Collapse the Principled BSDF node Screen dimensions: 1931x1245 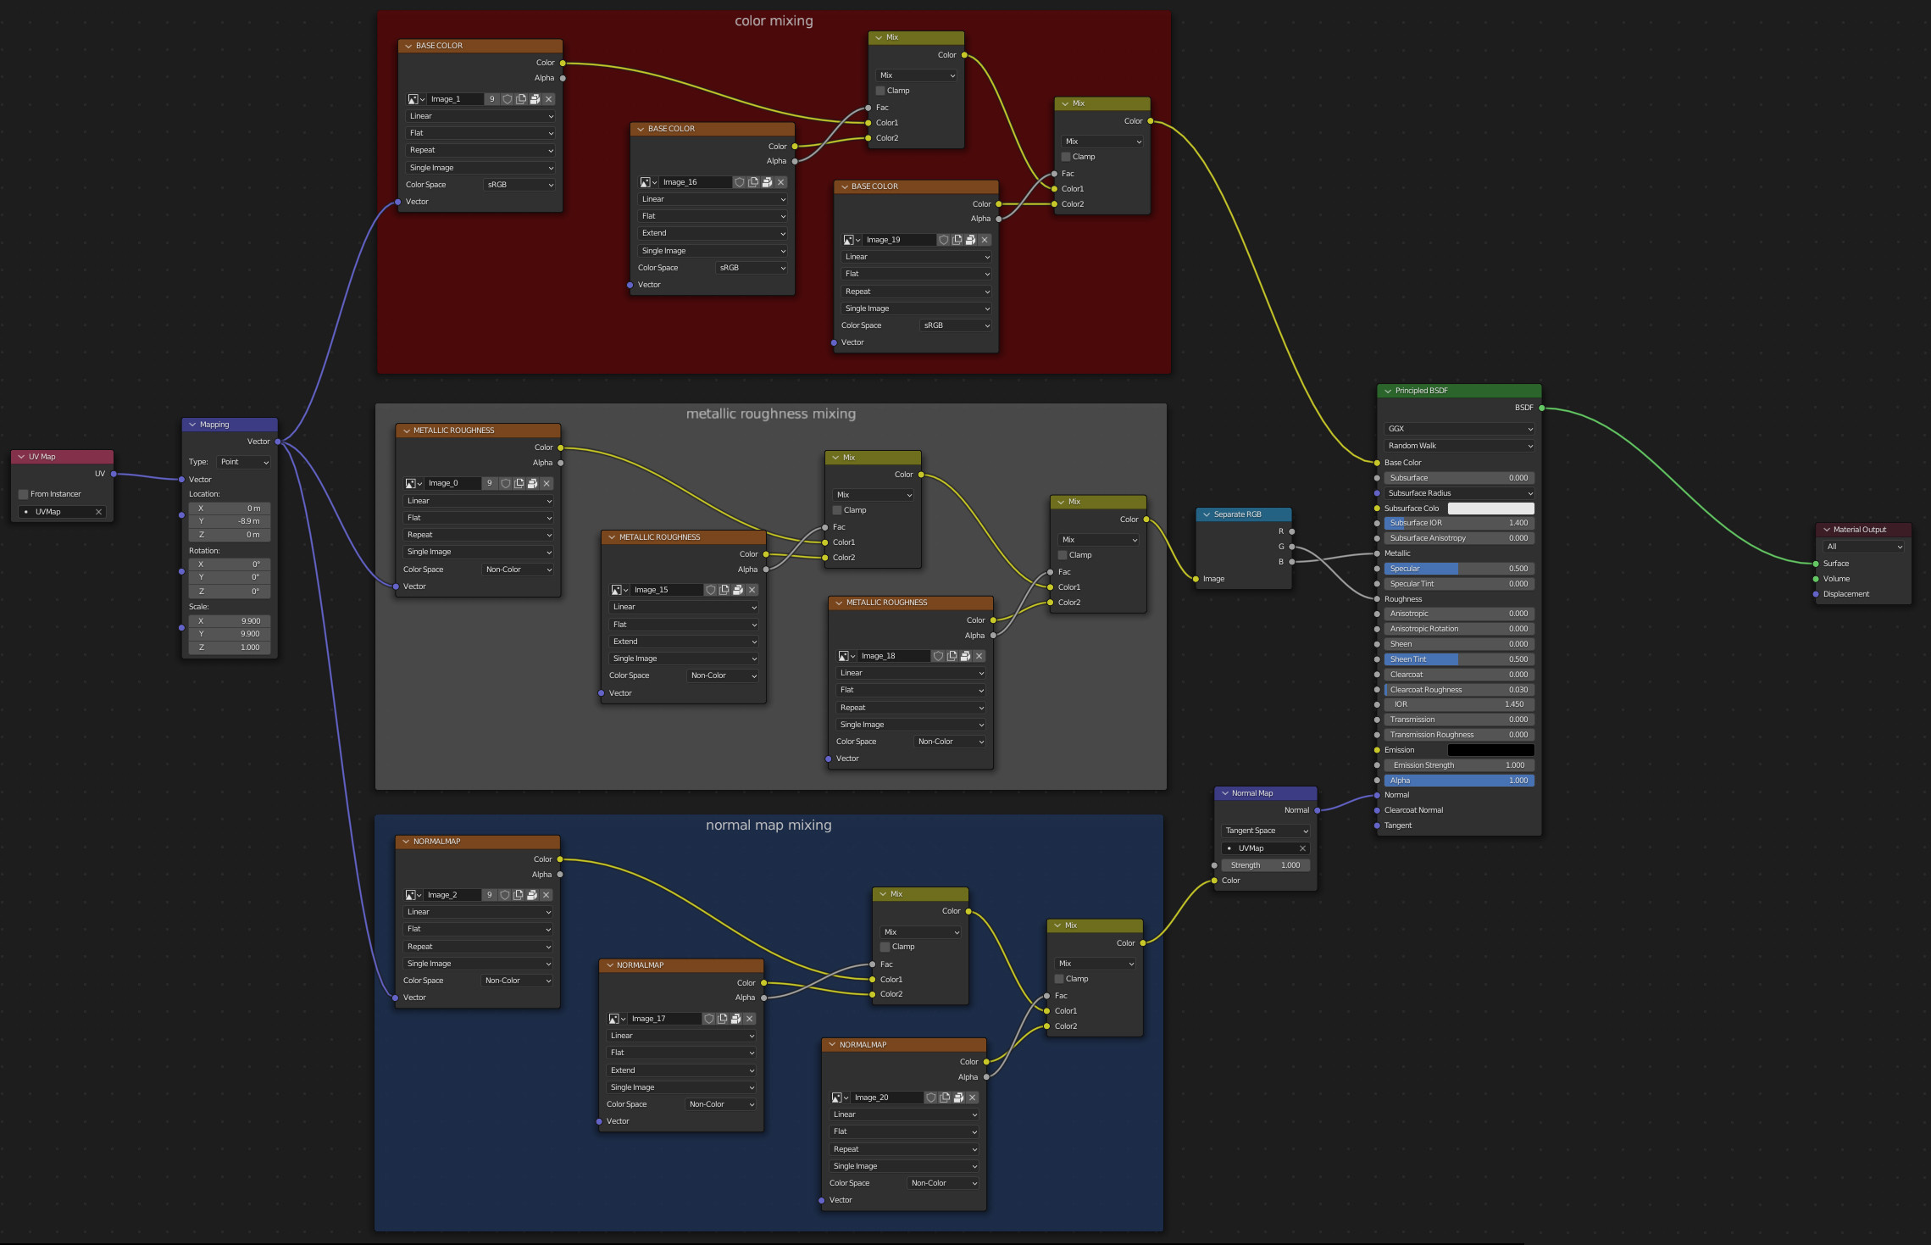pos(1388,391)
